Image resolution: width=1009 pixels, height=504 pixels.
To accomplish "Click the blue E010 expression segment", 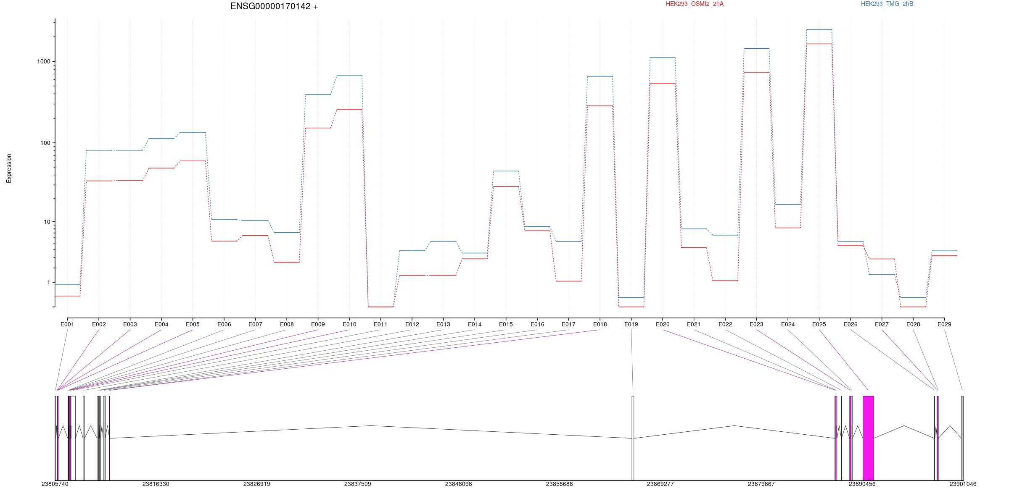I will coord(349,76).
